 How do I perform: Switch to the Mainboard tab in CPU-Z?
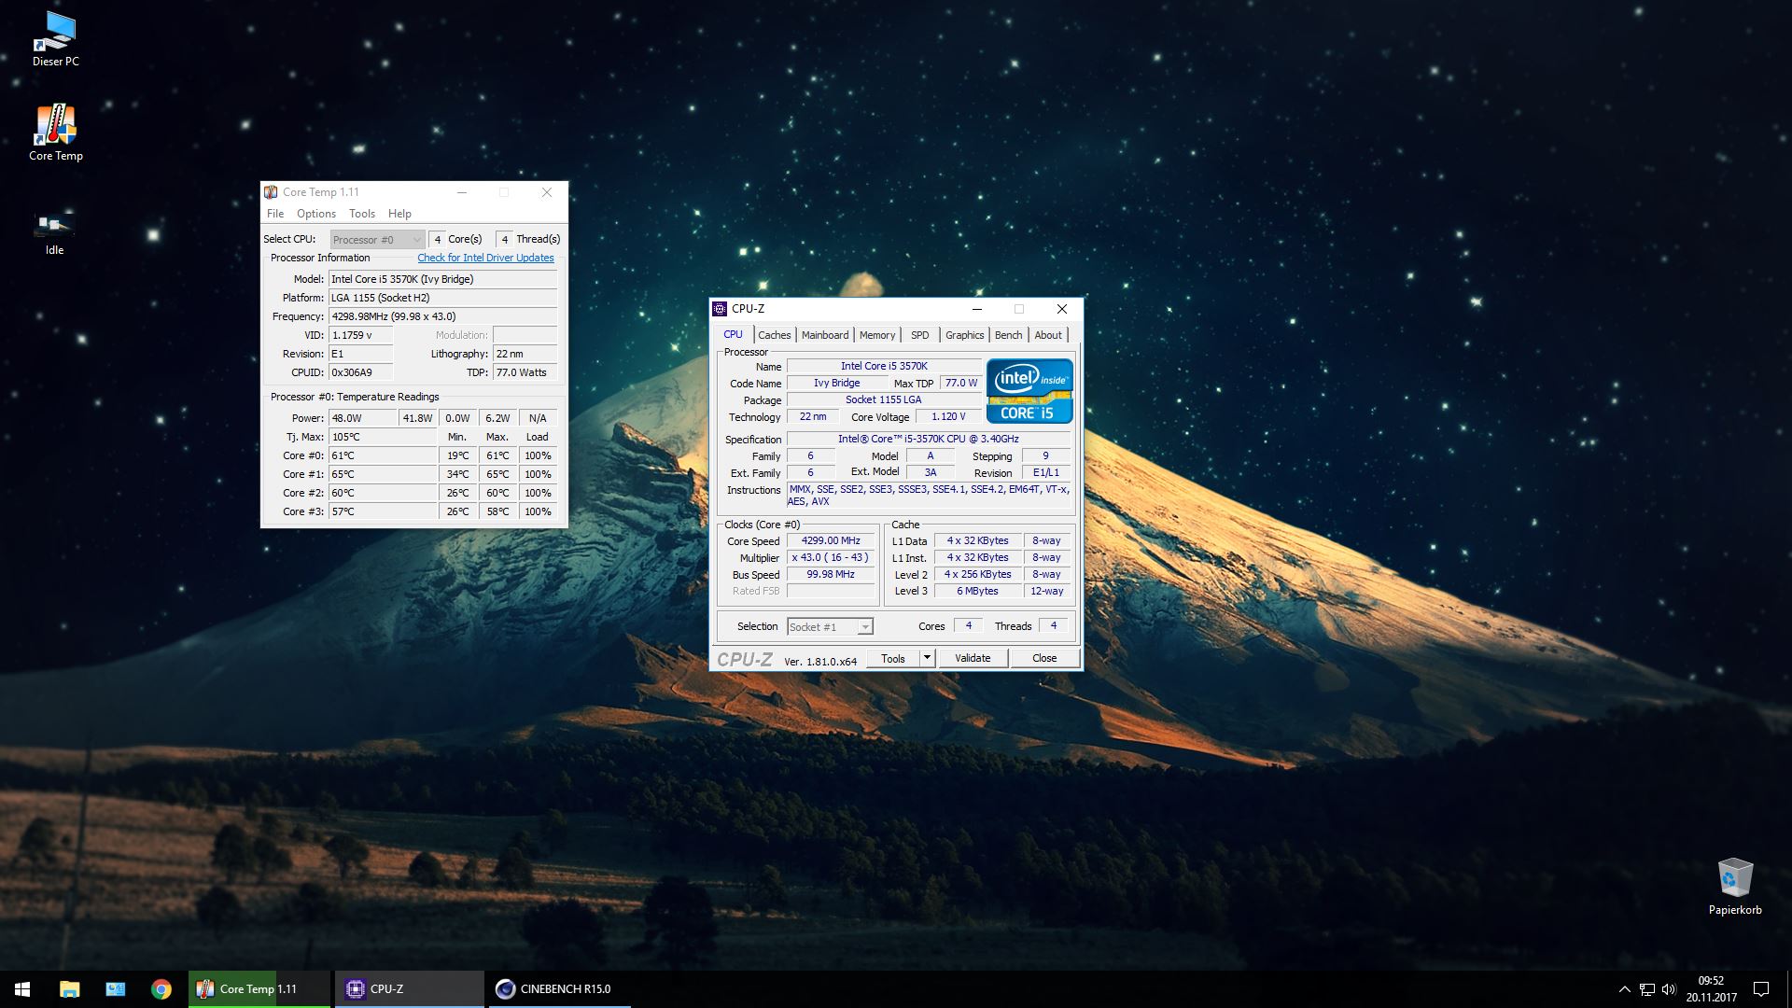[x=825, y=335]
